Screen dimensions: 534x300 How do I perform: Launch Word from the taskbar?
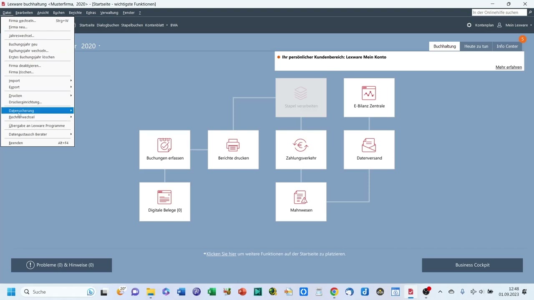pyautogui.click(x=181, y=292)
